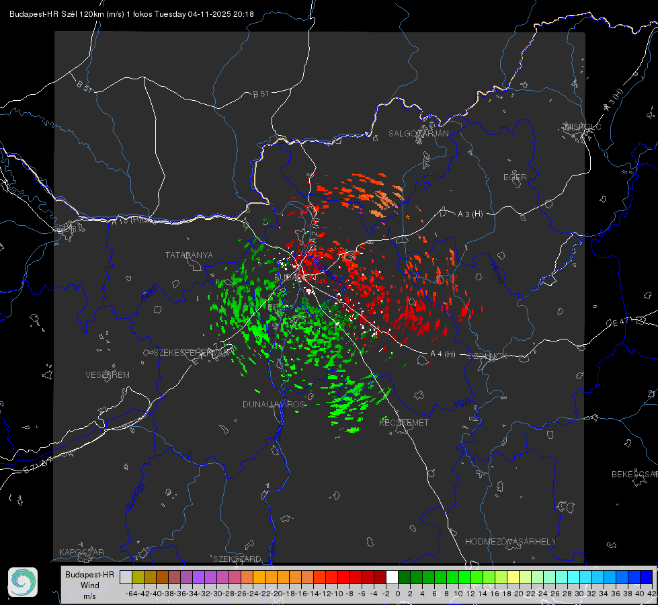Click the BÉKÉSCSABA city label
Image resolution: width=658 pixels, height=605 pixels.
tap(634, 474)
